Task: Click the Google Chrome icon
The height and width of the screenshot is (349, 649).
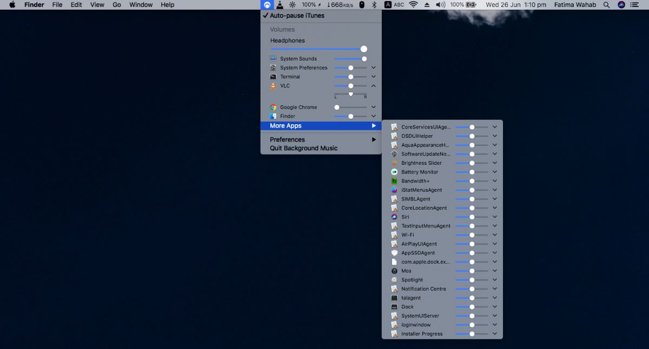Action: pyautogui.click(x=274, y=107)
